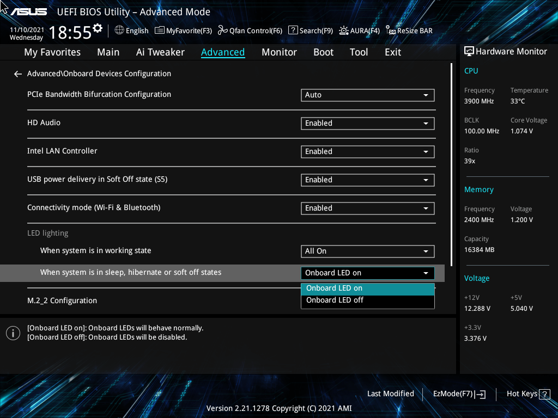Click +3.3V reading 3.376 V

click(x=475, y=339)
